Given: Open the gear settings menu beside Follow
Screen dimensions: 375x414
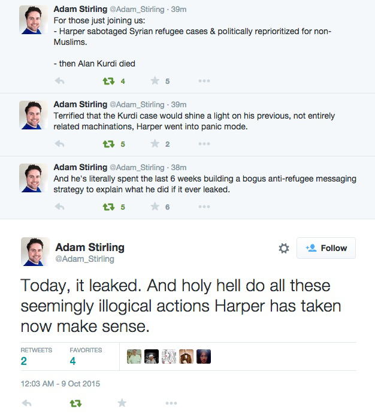Looking at the screenshot, I should (x=284, y=248).
